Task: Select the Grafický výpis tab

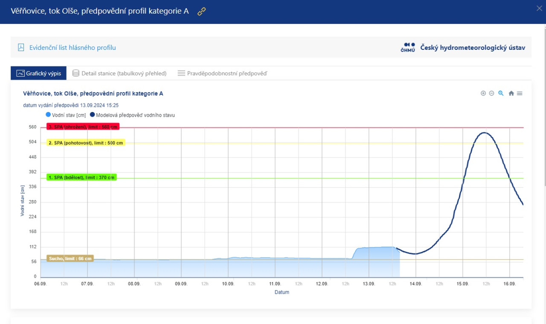Action: [39, 73]
